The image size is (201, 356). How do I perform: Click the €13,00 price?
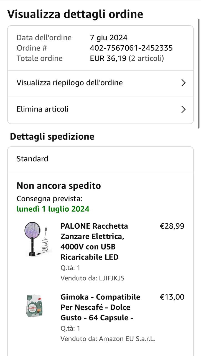pos(172,297)
